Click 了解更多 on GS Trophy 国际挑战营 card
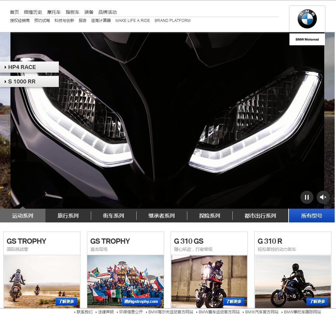This screenshot has width=336, height=315. click(x=66, y=302)
